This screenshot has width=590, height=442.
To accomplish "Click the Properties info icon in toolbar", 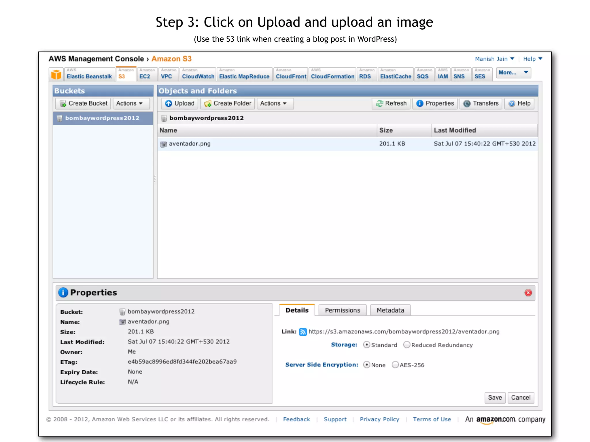I will (x=420, y=104).
